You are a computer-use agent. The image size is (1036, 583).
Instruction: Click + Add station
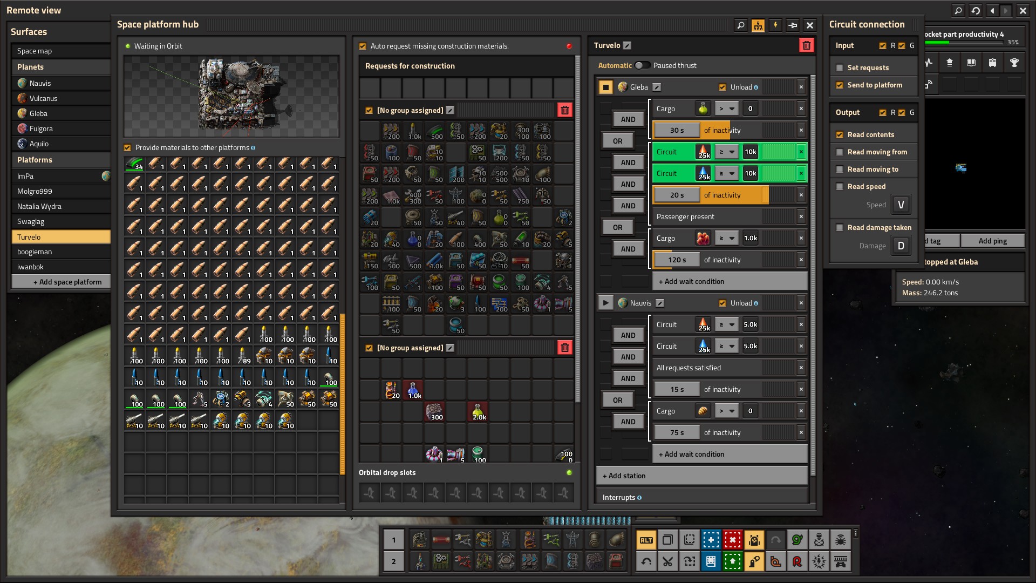click(702, 476)
